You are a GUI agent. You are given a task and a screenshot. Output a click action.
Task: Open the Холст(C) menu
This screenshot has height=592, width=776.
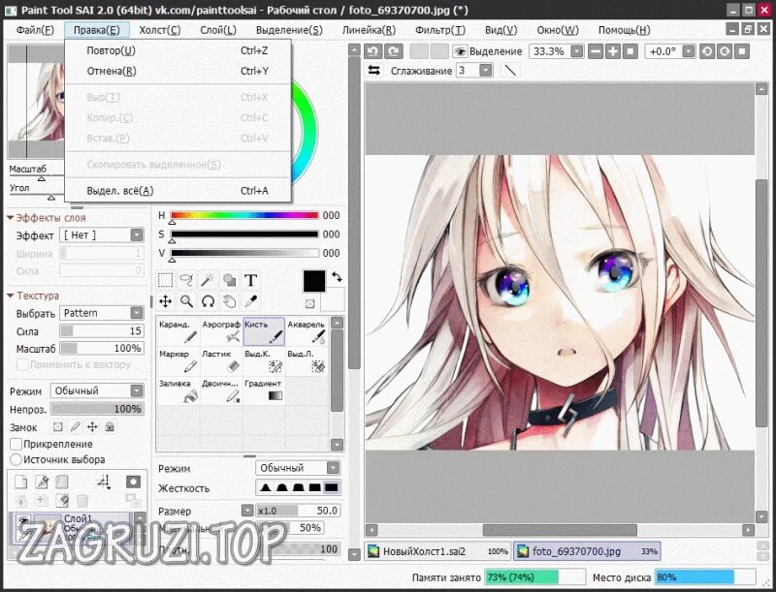pyautogui.click(x=159, y=30)
